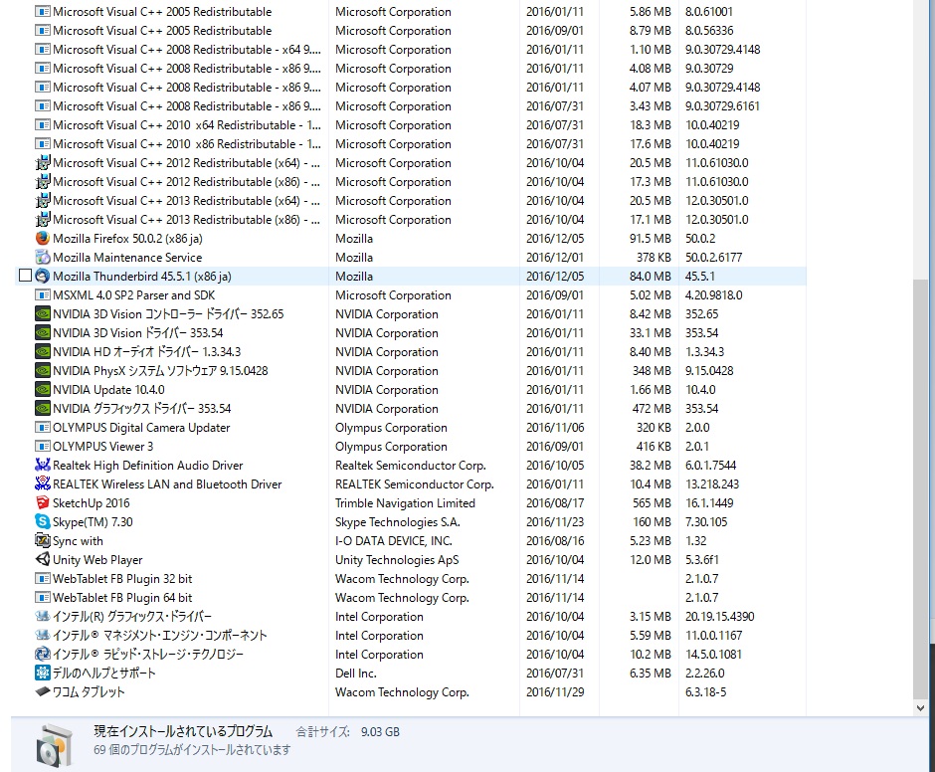Image resolution: width=935 pixels, height=772 pixels.
Task: Click size 91.5 MB for Firefox
Action: point(650,239)
